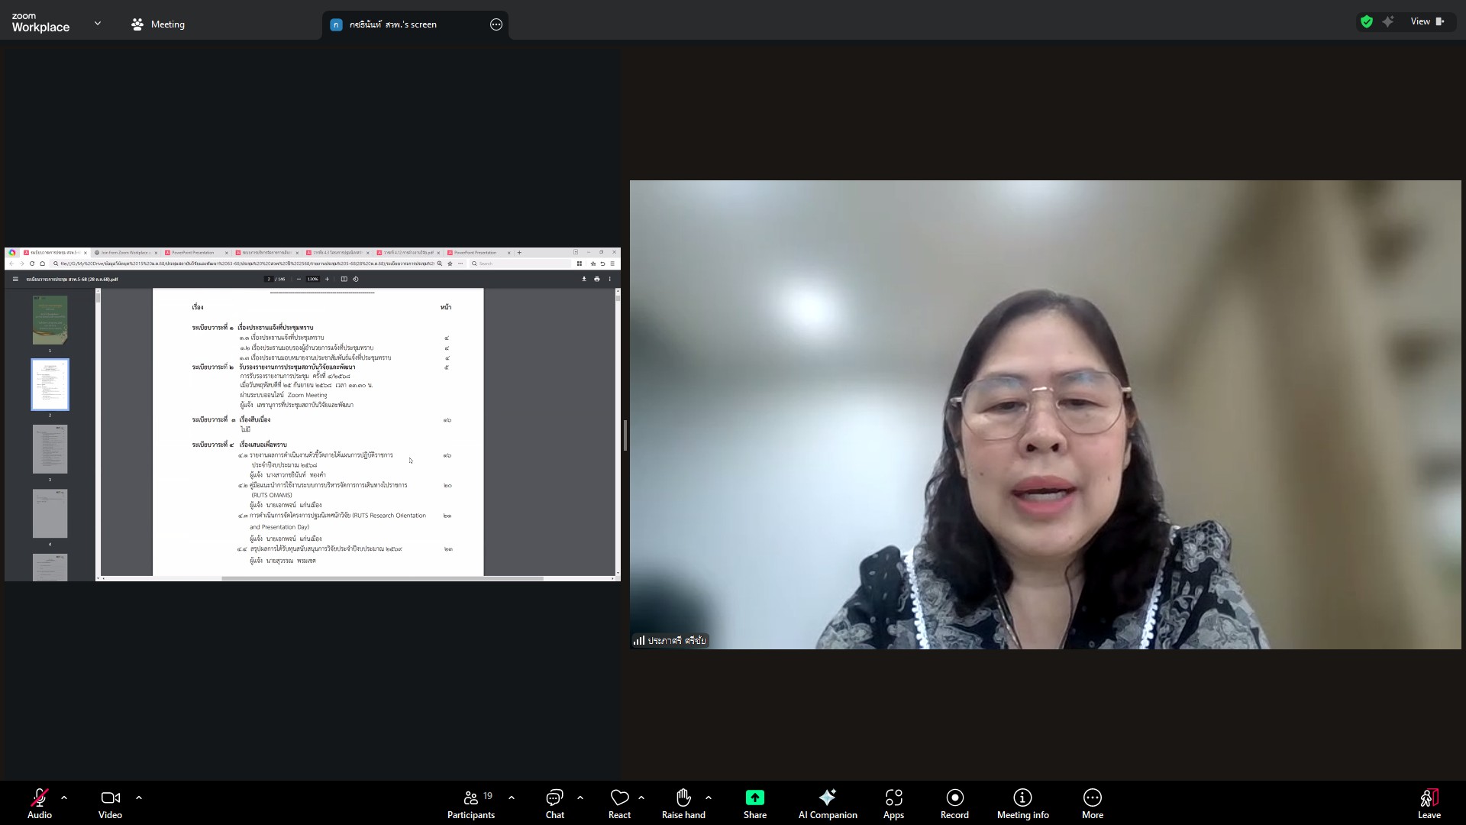Expand the Zoom Workplace dropdown chevron
The height and width of the screenshot is (825, 1466).
(98, 24)
